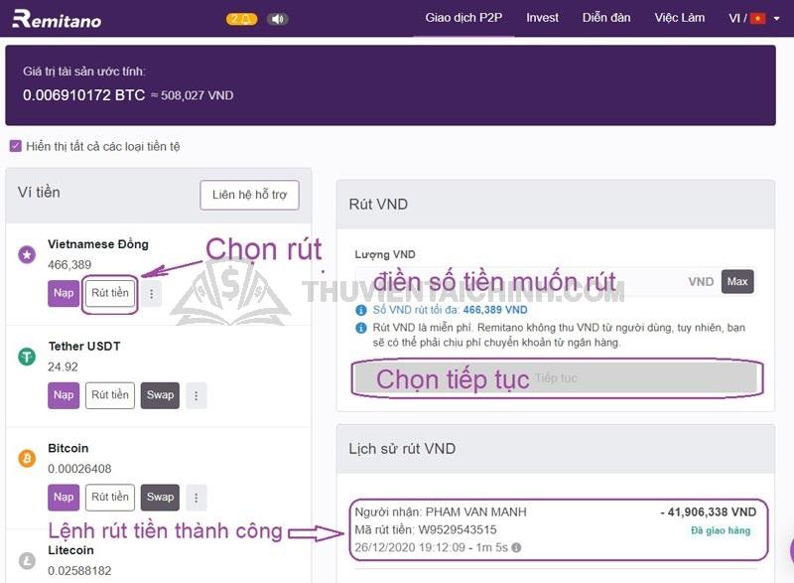
Task: Click the Lịch sử rút VND heading
Action: tap(402, 449)
